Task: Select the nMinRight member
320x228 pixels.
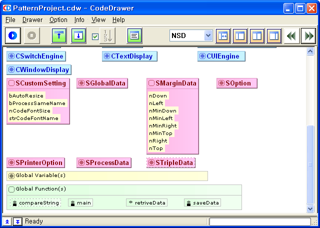Action: click(163, 125)
